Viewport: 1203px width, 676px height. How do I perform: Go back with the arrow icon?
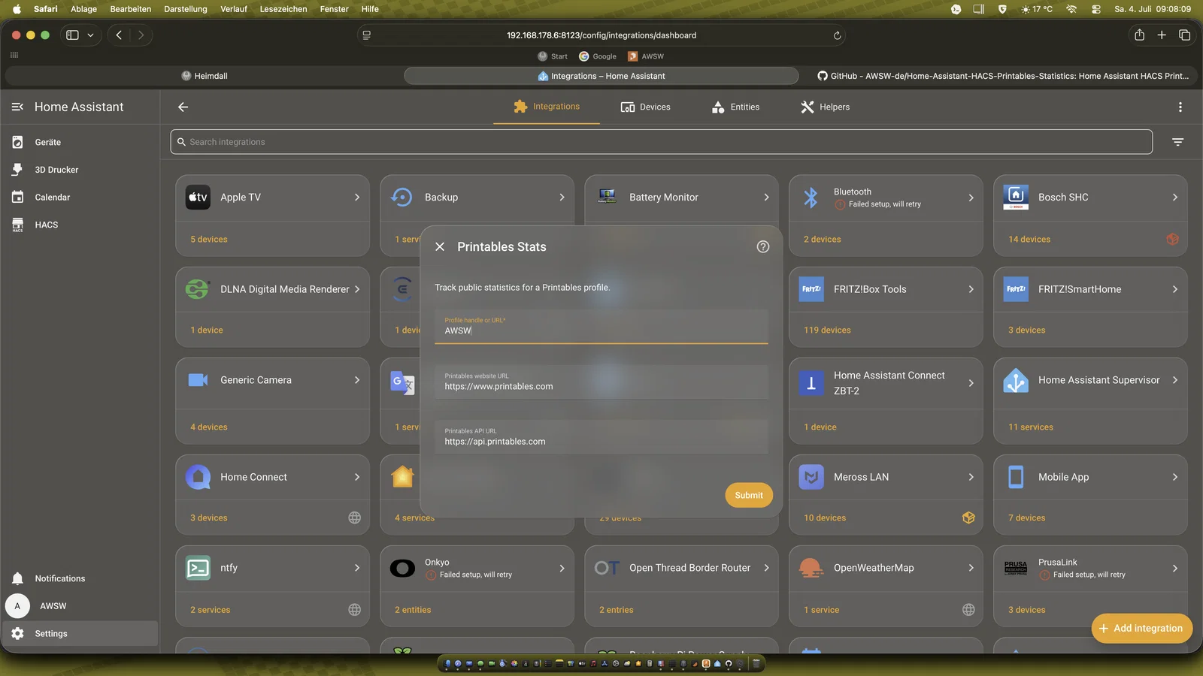tap(183, 107)
